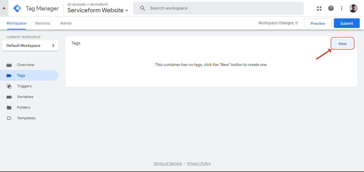Click the user profile avatar
This screenshot has height=172, width=364.
pyautogui.click(x=353, y=8)
